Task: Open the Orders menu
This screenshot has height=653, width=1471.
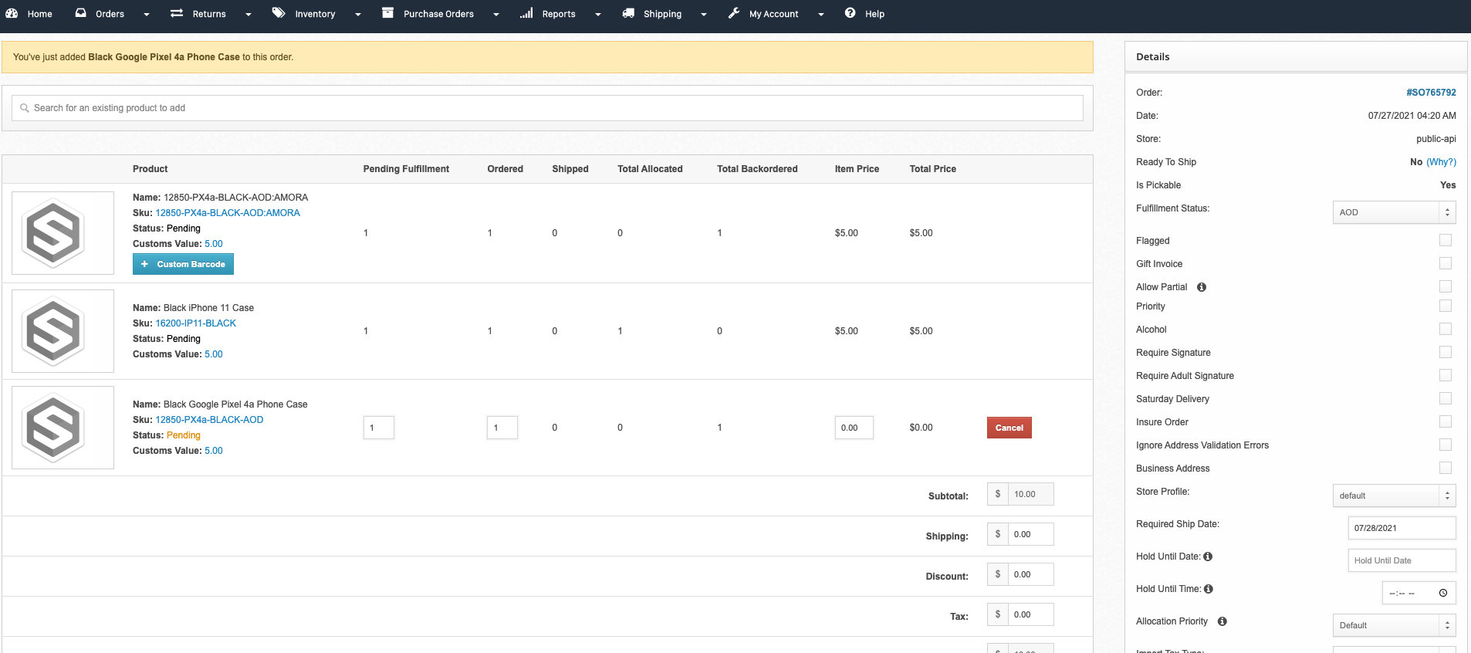Action: pyautogui.click(x=110, y=14)
